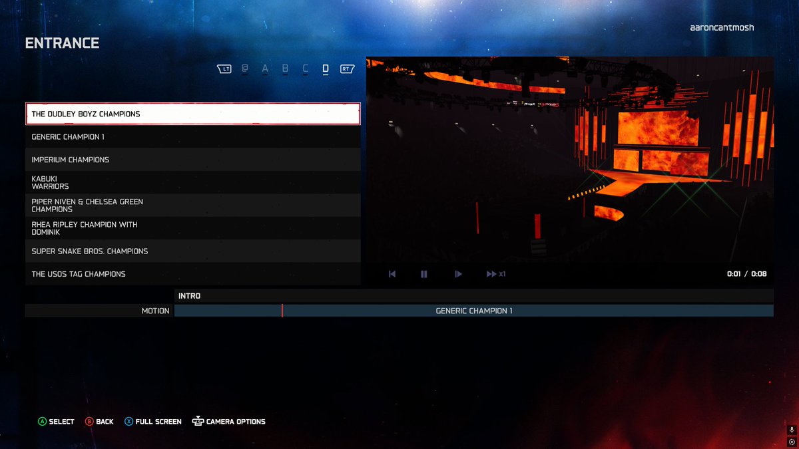Select Rhea Ripley Champion with Dominik
The width and height of the screenshot is (799, 449).
(x=193, y=228)
